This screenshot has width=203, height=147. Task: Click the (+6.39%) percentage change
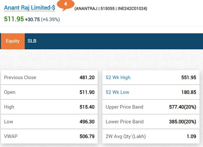click(50, 19)
